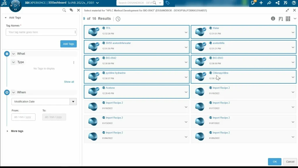The height and width of the screenshot is (168, 298).
Task: Open the 3DEXPERIENCE compass
Action: click(x=15, y=6)
